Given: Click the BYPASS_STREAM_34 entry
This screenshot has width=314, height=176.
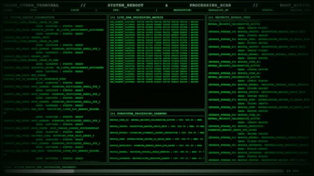Looking at the screenshot, I should point(257,160).
